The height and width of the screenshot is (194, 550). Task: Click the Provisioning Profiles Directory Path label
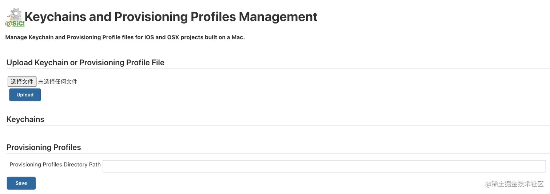[55, 164]
